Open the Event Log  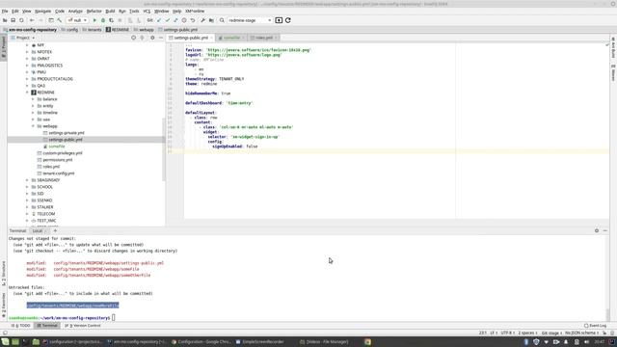pyautogui.click(x=596, y=326)
